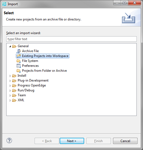Click the Projects from Folder or Archive icon
143x150 pixels.
[19, 71]
